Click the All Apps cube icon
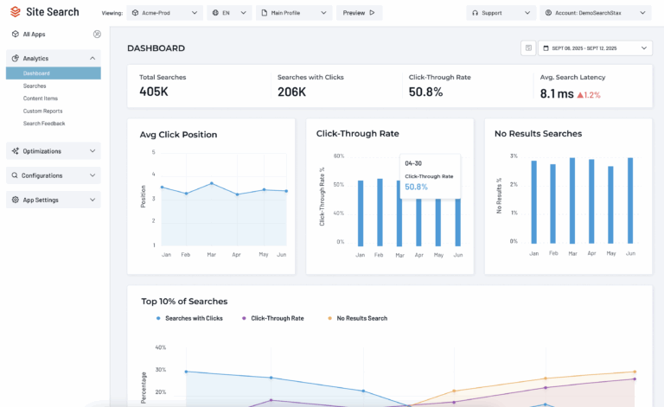Image resolution: width=664 pixels, height=407 pixels. coord(15,34)
